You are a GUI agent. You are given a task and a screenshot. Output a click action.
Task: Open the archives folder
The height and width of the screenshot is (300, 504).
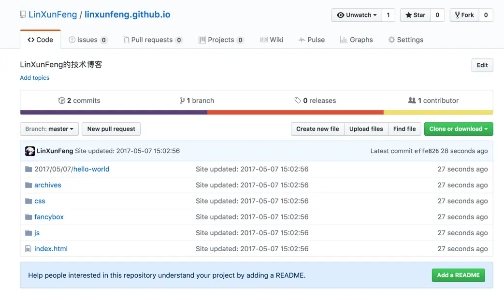click(x=47, y=185)
